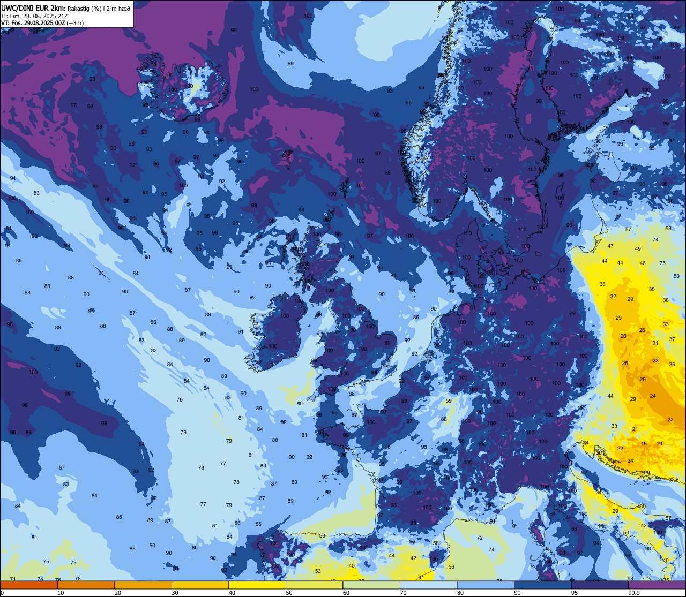Click the humidity value 59 on the map
The height and width of the screenshot is (597, 686).
tap(449, 401)
